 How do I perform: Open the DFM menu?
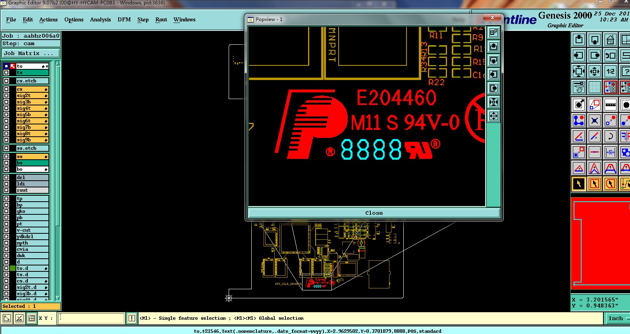pyautogui.click(x=124, y=19)
